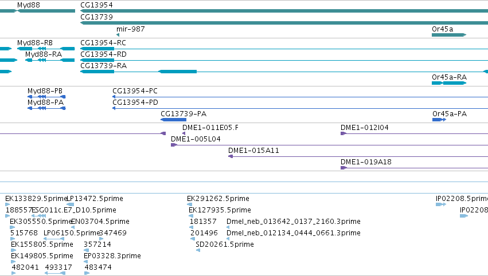
Task: Select the EK291262.5prime EST marker
Action: click(190, 204)
